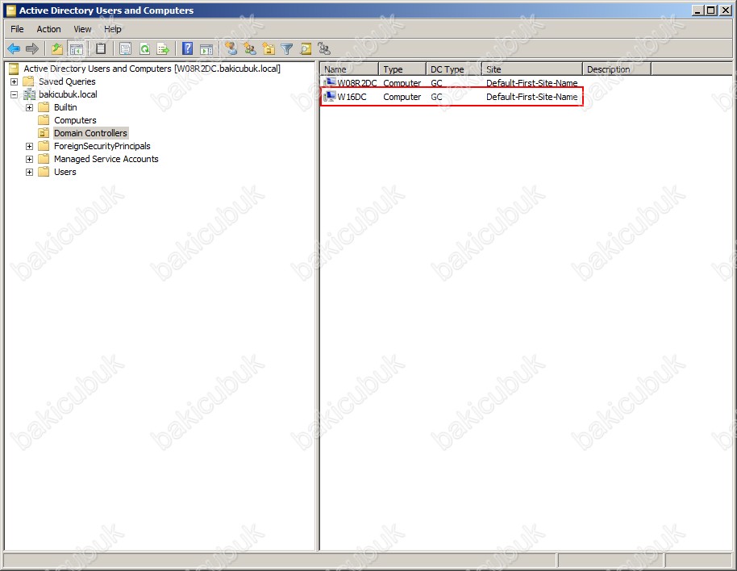Click the ForeignSecurityPrincipals folder icon

[44, 146]
